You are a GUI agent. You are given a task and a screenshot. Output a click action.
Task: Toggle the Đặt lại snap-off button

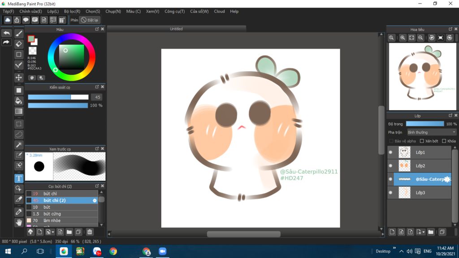pos(90,20)
